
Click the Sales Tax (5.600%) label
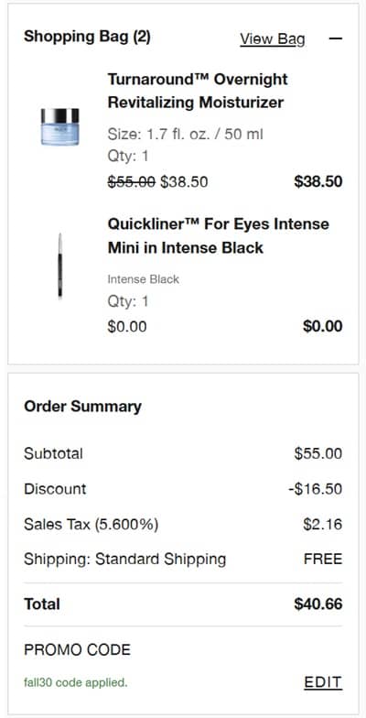point(91,524)
